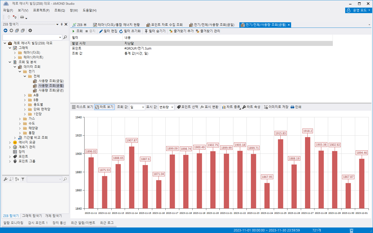Click the 필터 편집 button
Image resolution: width=373 pixels, height=233 pixels.
click(x=108, y=31)
